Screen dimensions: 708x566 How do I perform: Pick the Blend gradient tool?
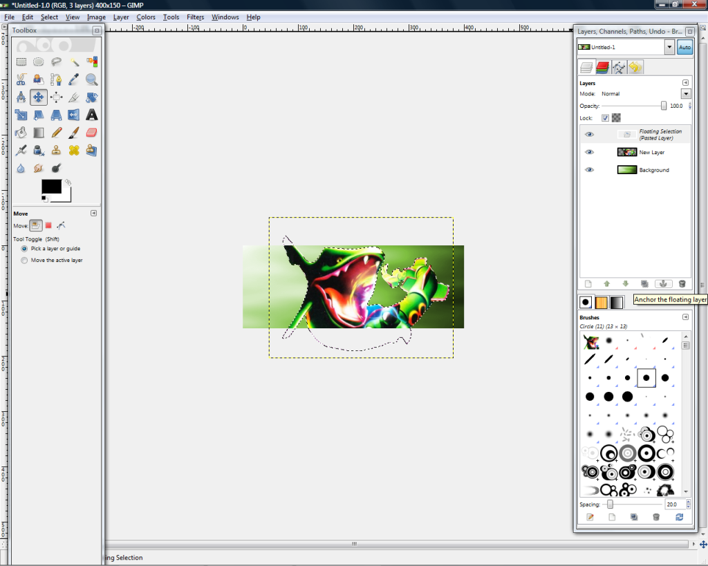tap(39, 133)
